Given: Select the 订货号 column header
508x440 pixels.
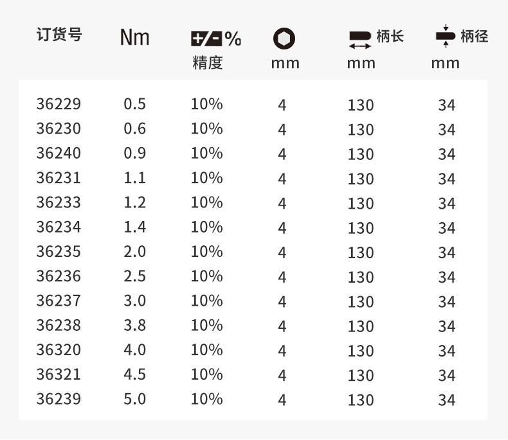Looking at the screenshot, I should tap(59, 35).
